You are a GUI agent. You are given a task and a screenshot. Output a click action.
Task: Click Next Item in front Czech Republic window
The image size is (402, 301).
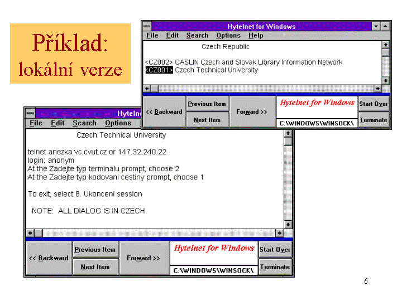207,120
